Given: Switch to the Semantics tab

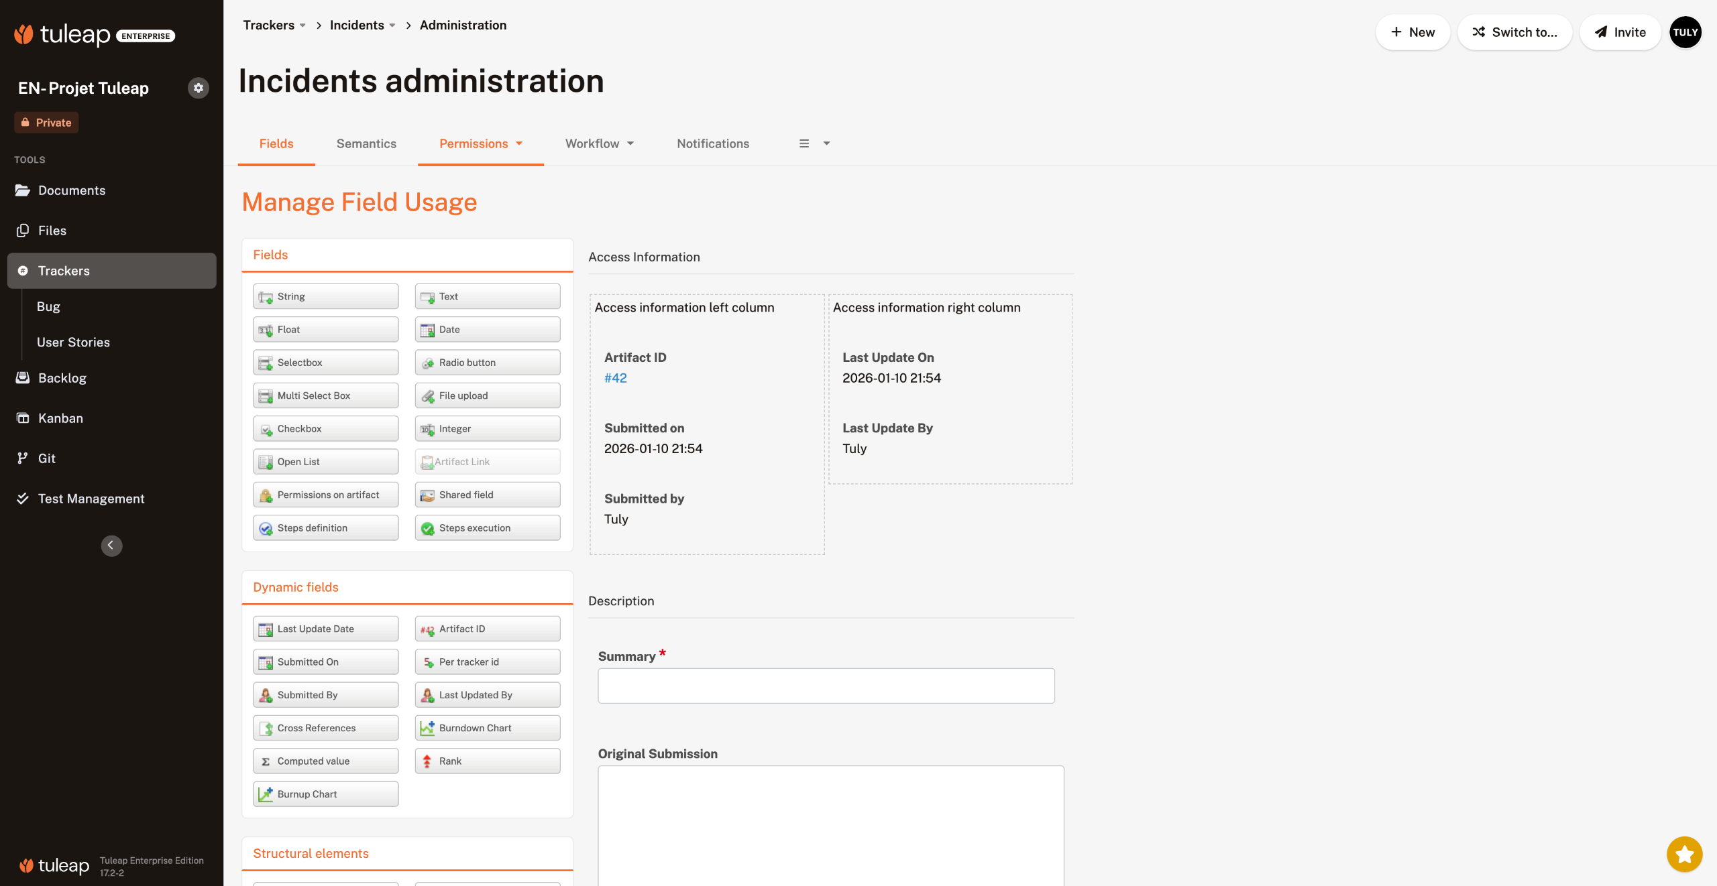Looking at the screenshot, I should pos(366,144).
